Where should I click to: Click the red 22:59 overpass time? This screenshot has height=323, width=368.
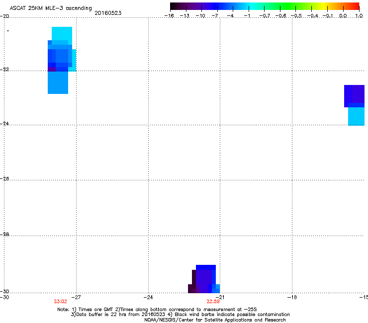click(x=213, y=302)
